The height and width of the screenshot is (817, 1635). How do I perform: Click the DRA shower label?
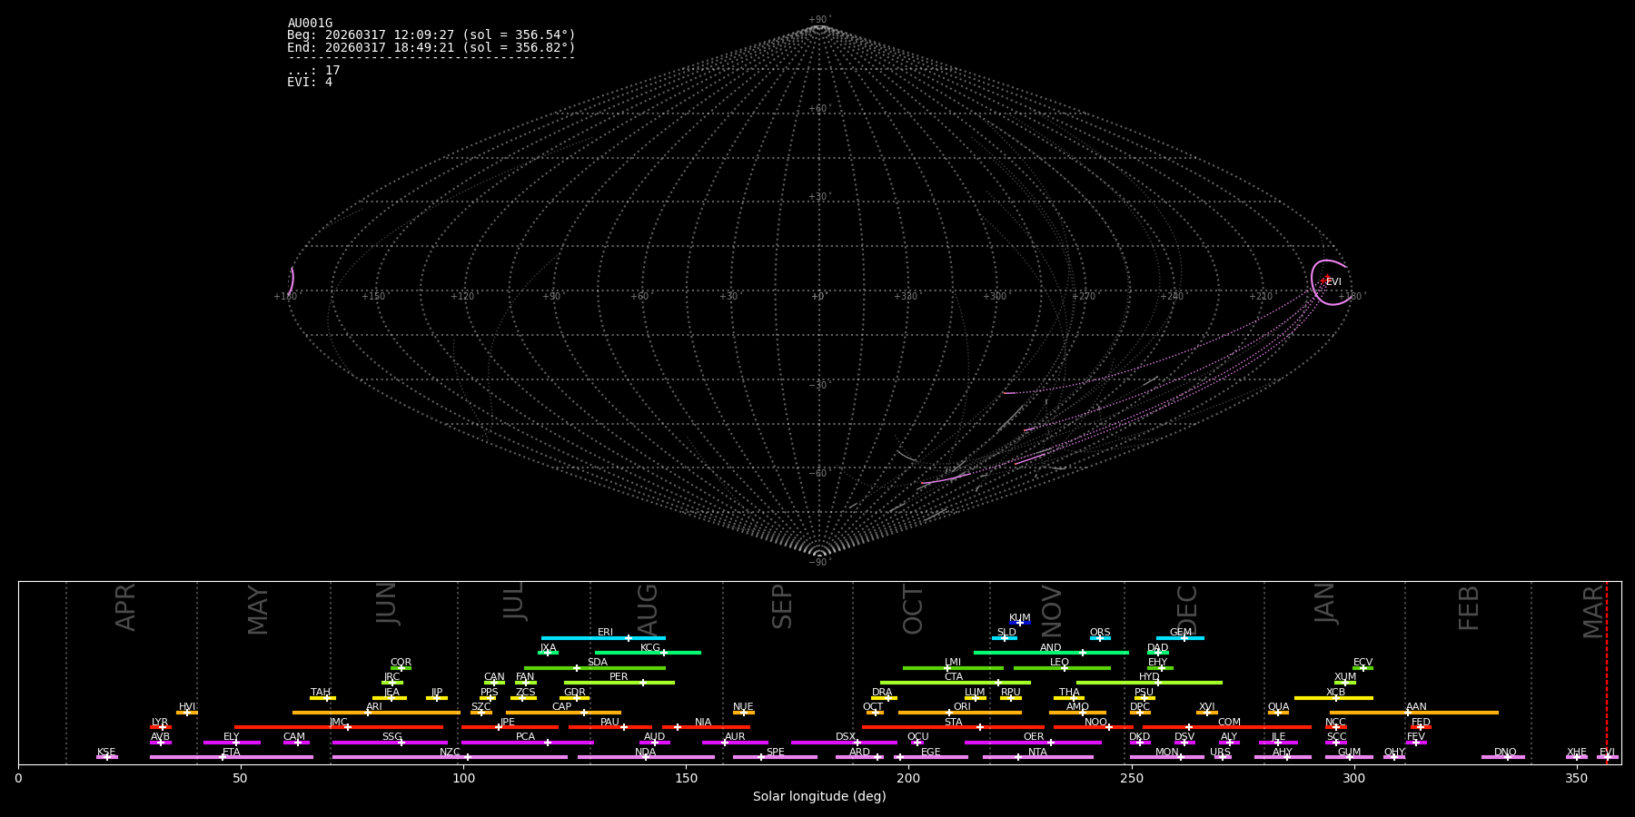click(882, 693)
